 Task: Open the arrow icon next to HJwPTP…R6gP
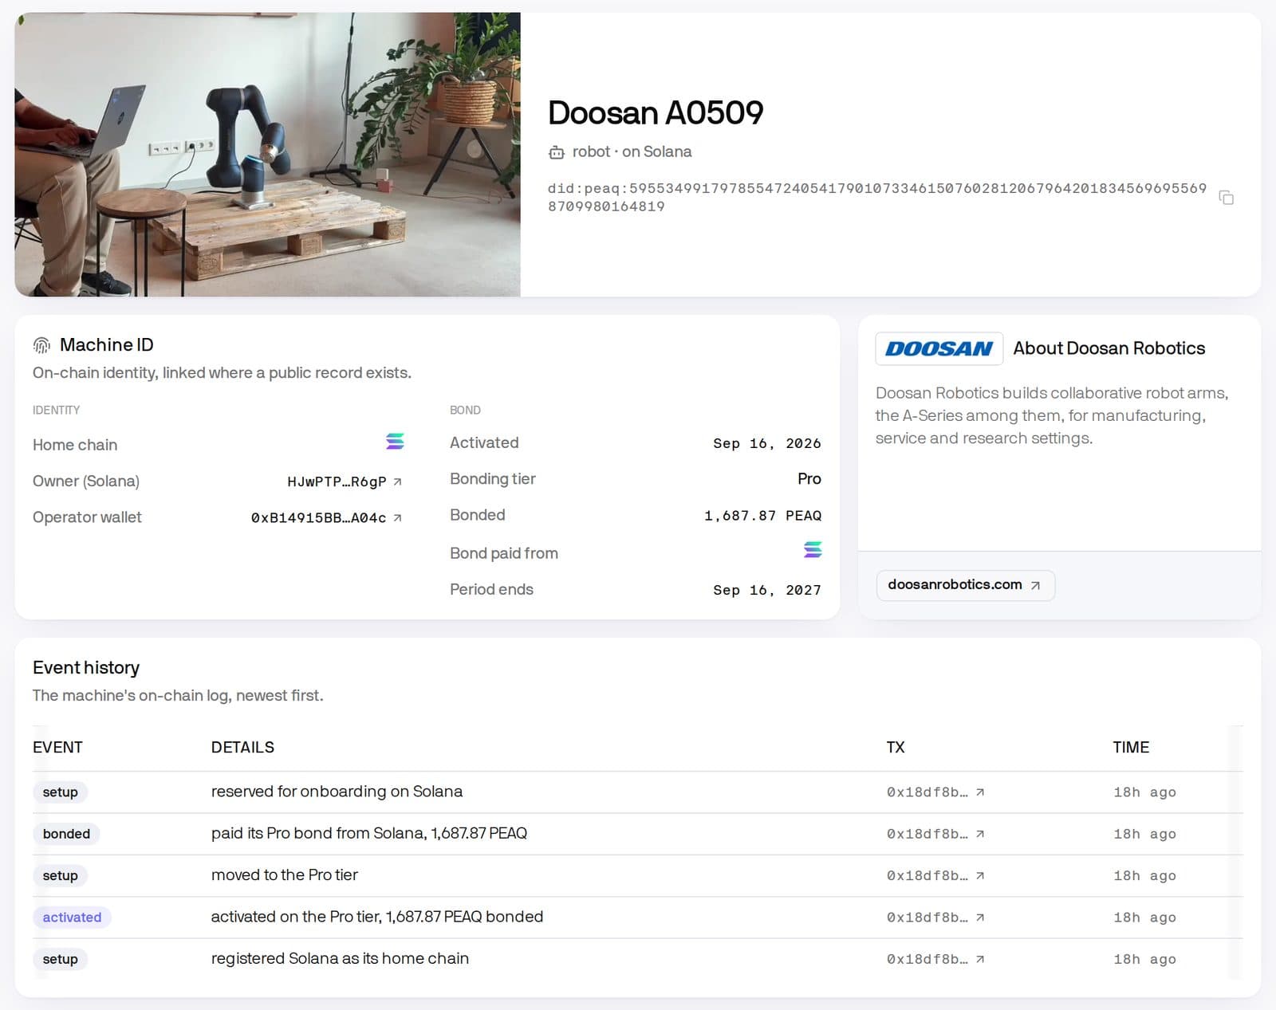[x=398, y=481]
